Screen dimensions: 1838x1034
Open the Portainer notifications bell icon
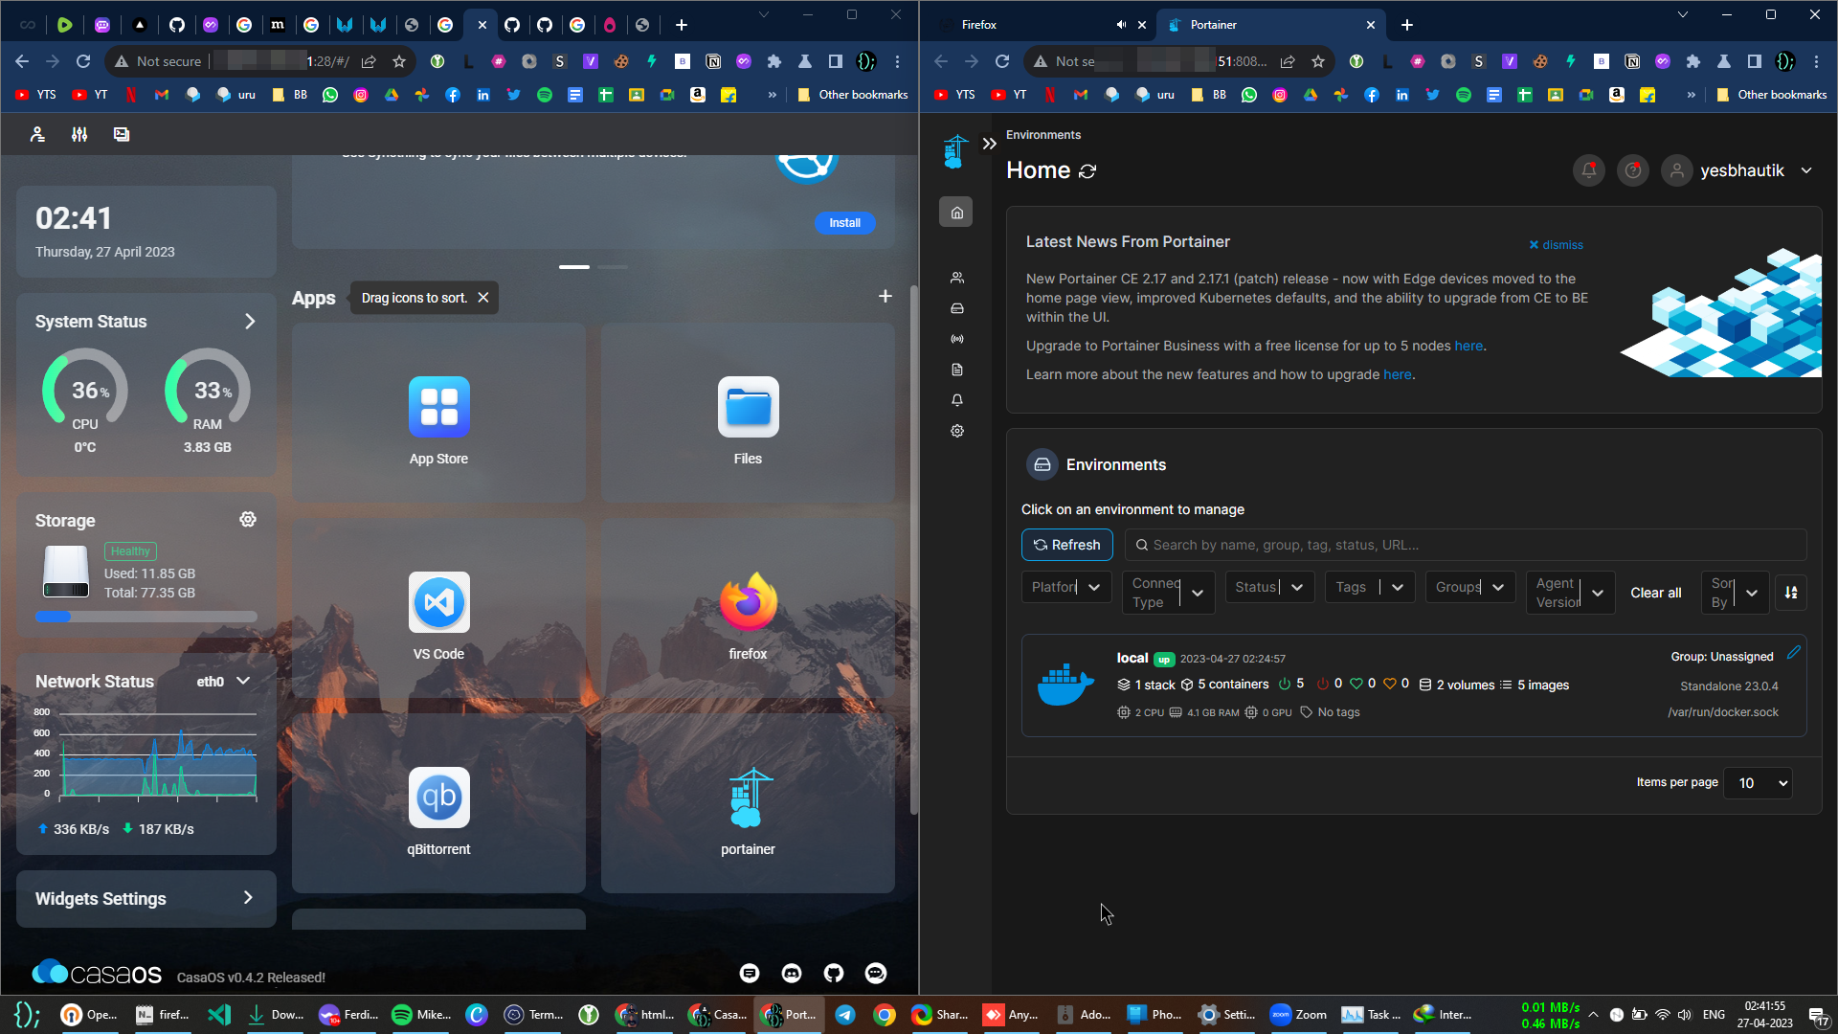1588,170
